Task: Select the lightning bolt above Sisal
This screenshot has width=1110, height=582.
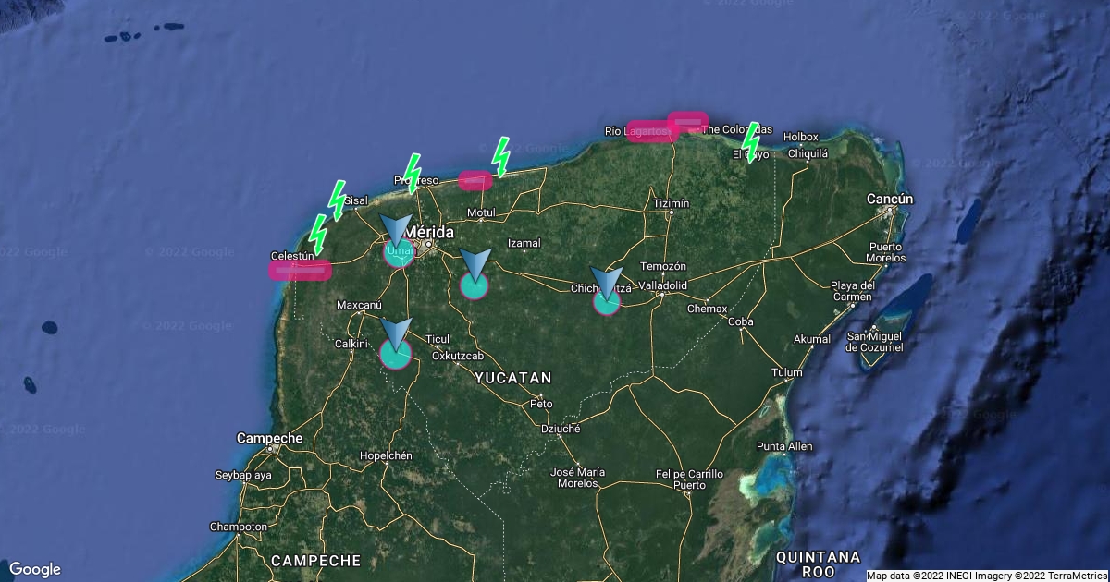Action: coord(337,200)
